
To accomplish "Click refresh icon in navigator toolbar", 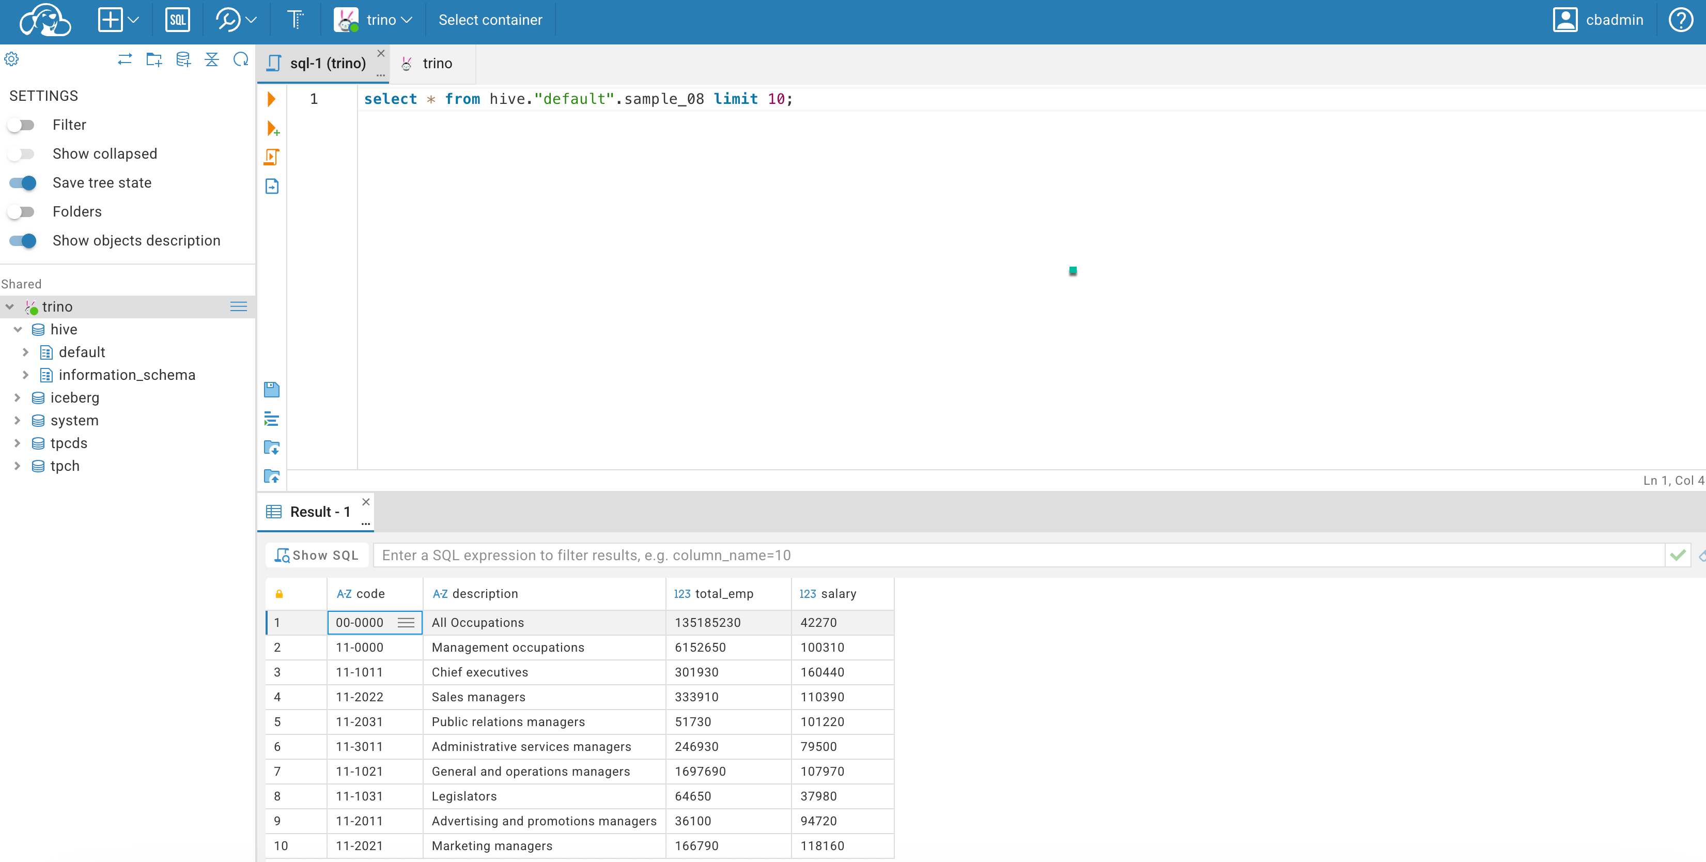I will pyautogui.click(x=241, y=59).
